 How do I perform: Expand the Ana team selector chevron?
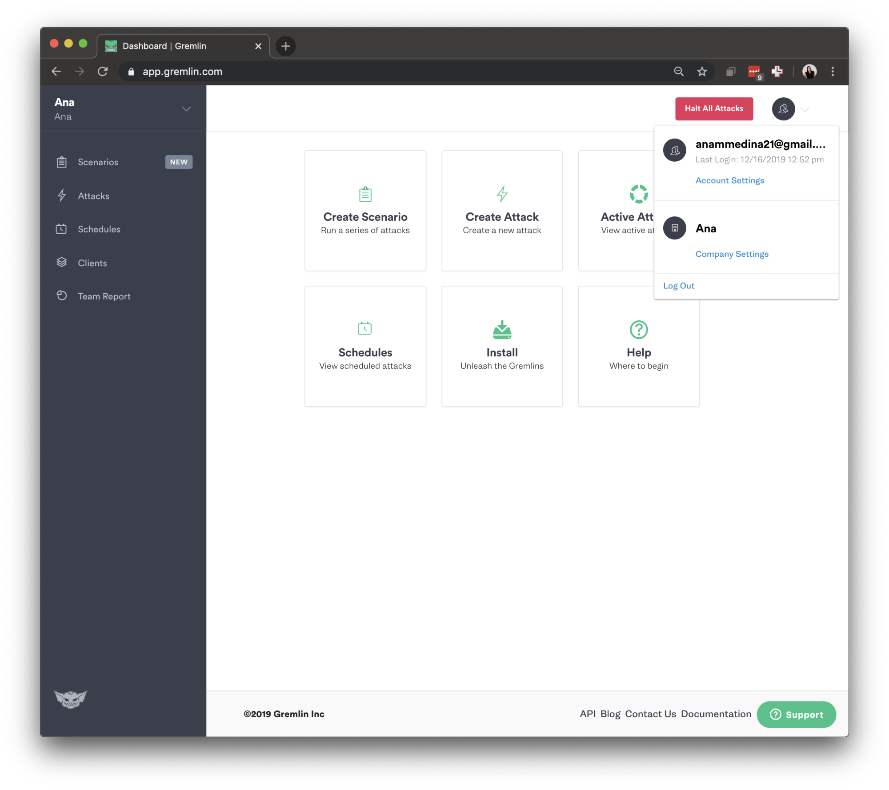[x=186, y=109]
